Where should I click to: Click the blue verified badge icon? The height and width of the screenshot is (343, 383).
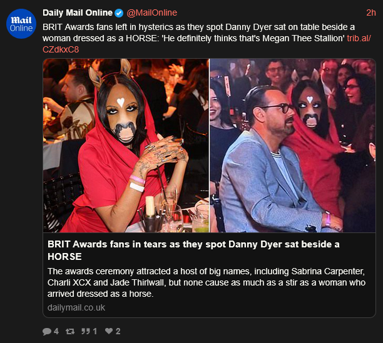(x=119, y=13)
